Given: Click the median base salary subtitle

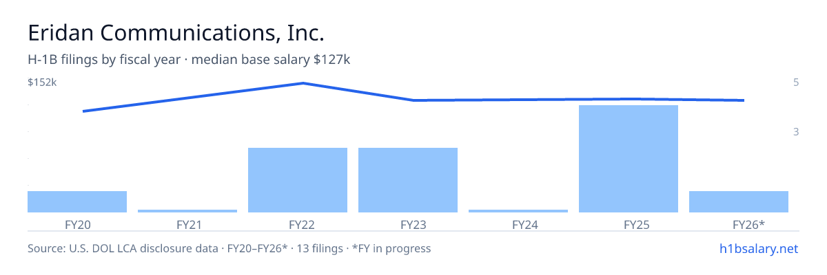Looking at the screenshot, I should coord(271,60).
